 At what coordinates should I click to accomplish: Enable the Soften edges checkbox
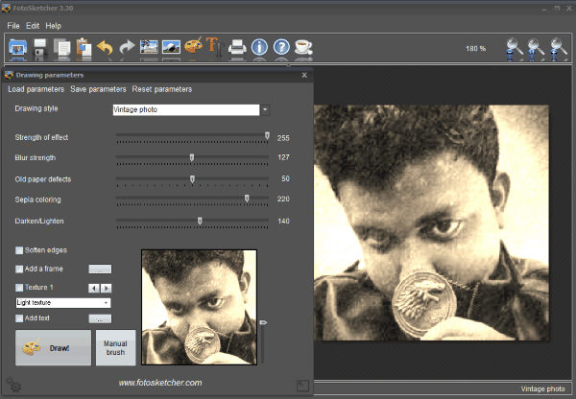tap(19, 250)
